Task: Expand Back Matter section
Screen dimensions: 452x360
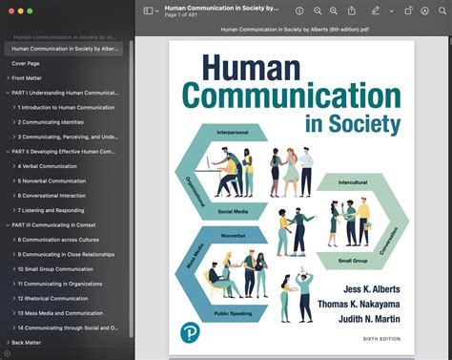Action: [x=8, y=343]
